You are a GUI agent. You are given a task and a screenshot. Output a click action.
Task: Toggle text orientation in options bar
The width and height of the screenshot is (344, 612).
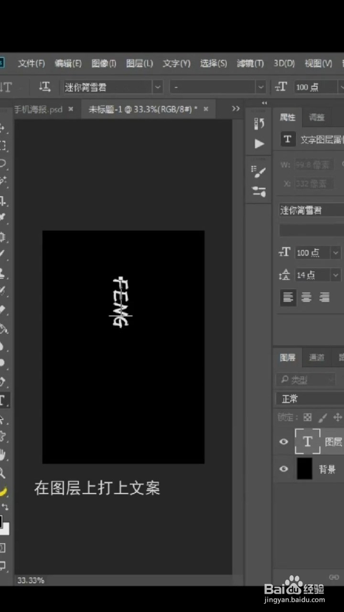[44, 87]
